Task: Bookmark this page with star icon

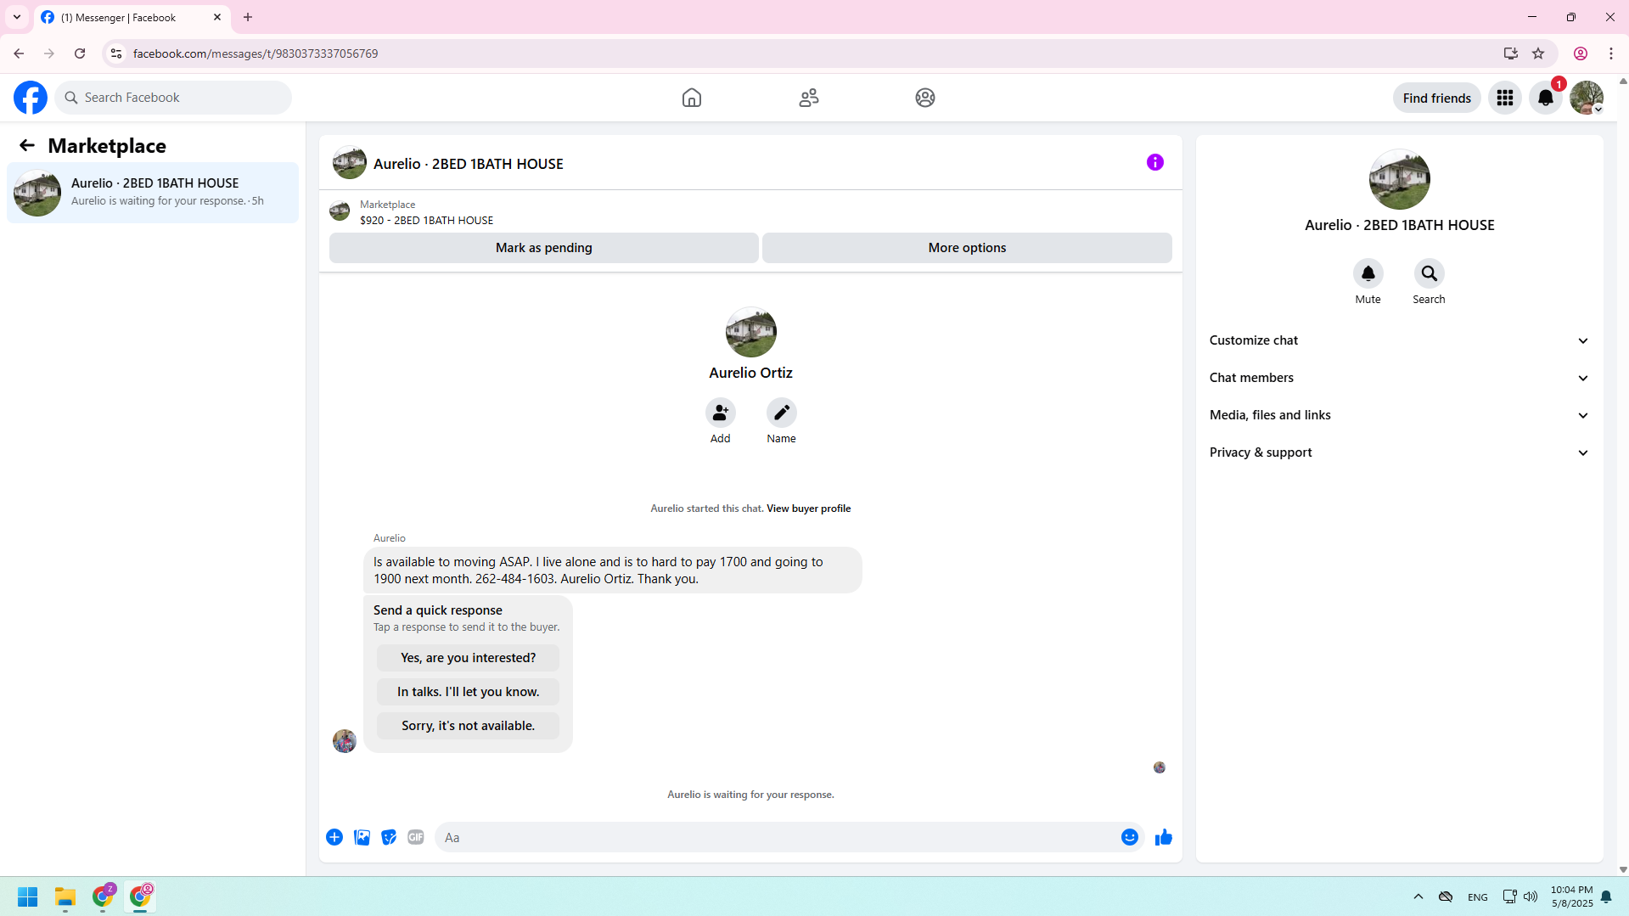Action: [x=1538, y=53]
